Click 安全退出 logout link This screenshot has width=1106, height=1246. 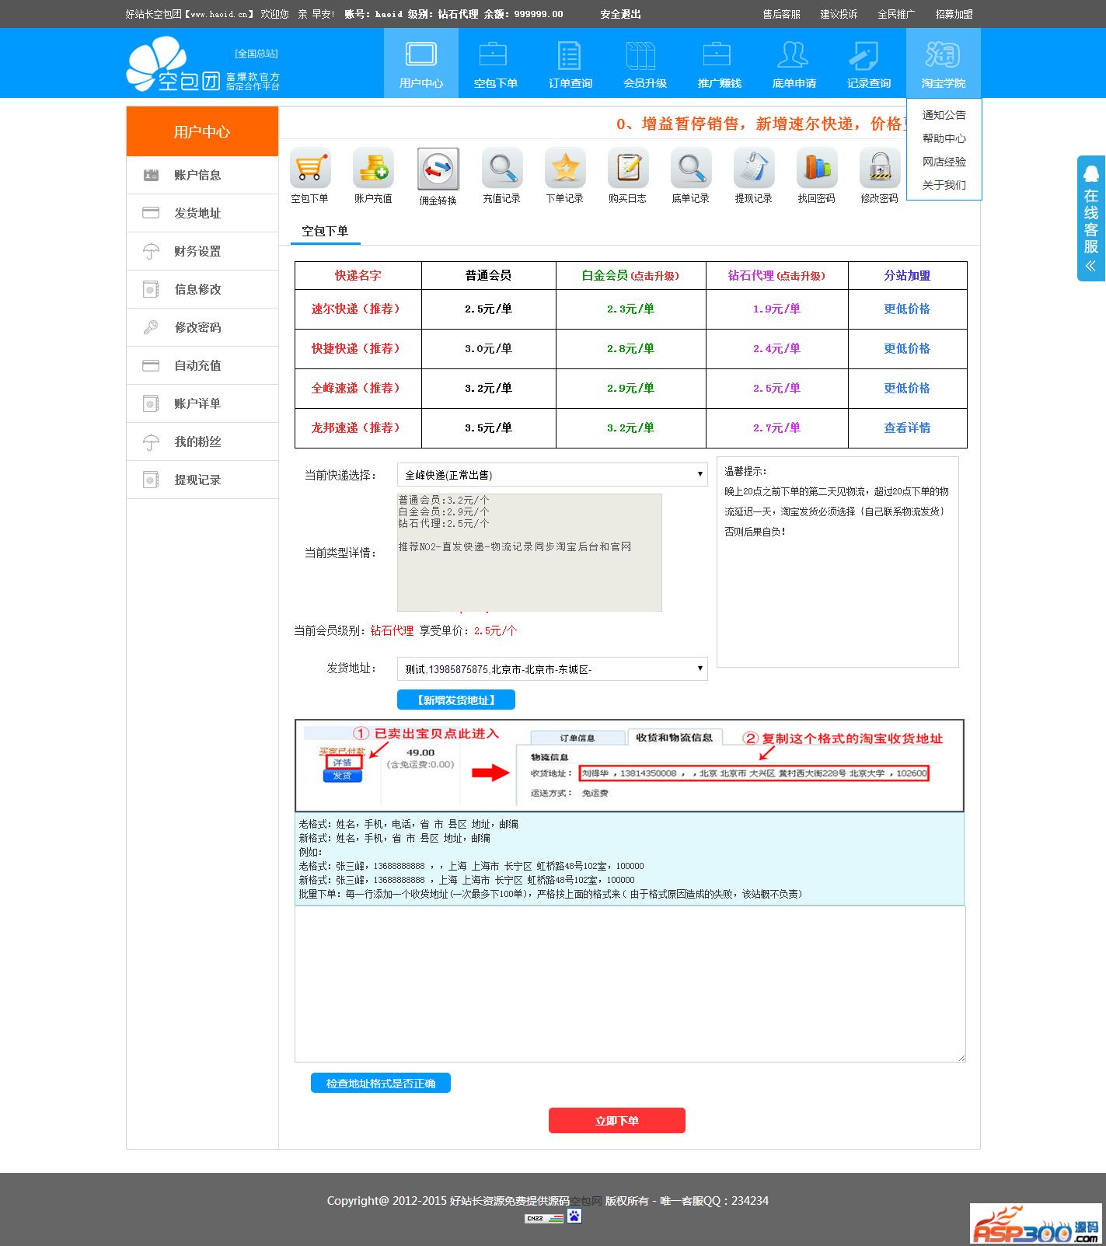click(620, 14)
